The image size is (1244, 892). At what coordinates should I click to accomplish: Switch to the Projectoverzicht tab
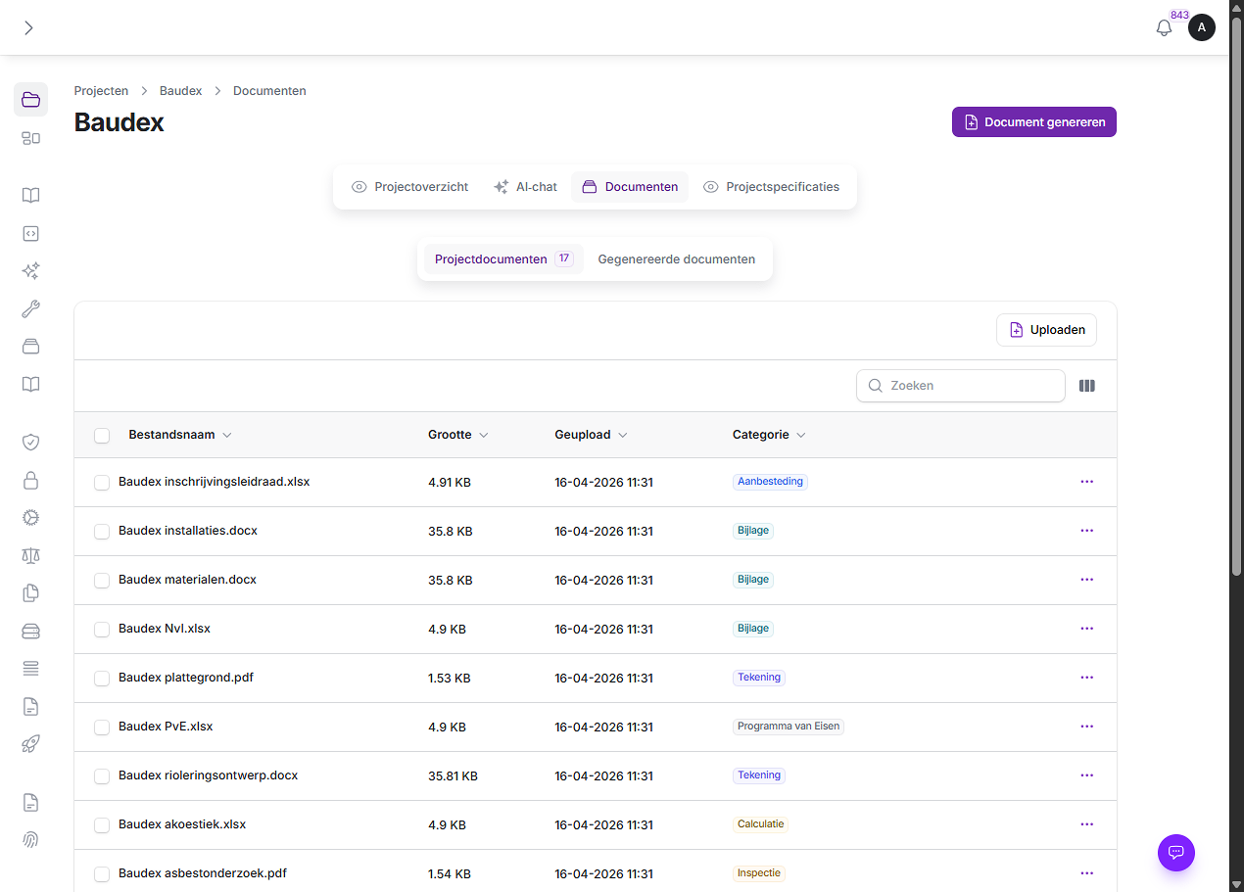coord(410,187)
